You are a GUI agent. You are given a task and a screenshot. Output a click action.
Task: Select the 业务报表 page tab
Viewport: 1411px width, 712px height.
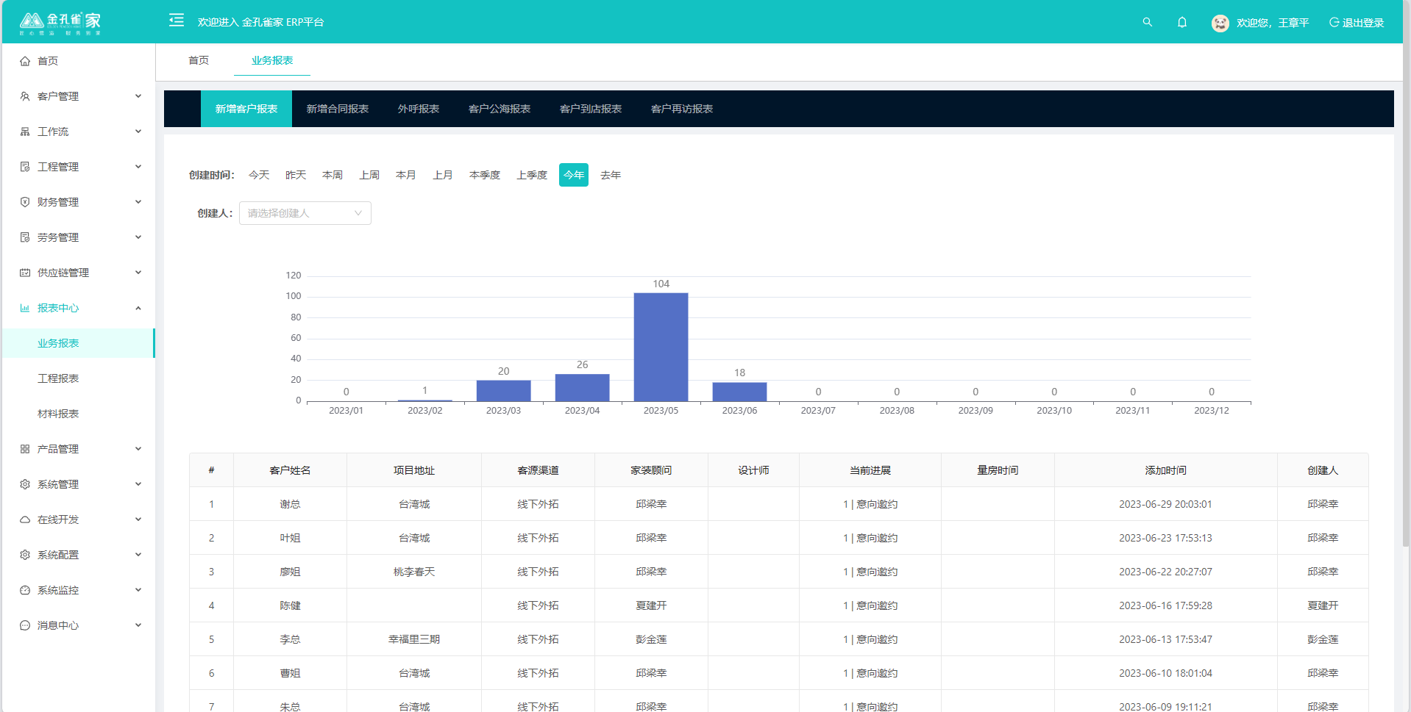(x=272, y=60)
